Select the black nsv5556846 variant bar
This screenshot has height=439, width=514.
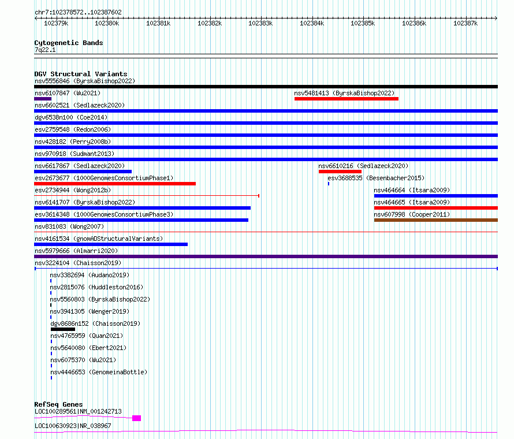tap(266, 87)
